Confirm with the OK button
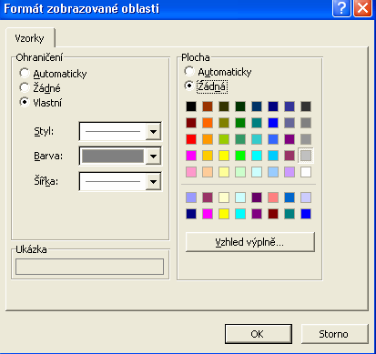376x354 pixels. pos(259,334)
